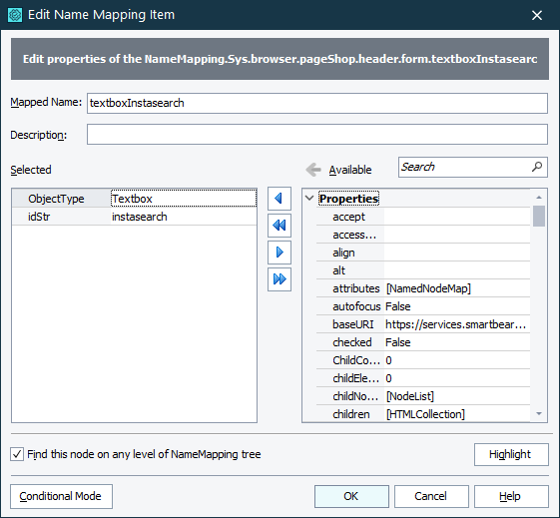Click the scrollbar up arrow in Available list

[539, 197]
